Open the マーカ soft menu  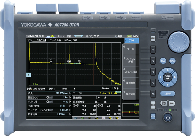point(131,49)
